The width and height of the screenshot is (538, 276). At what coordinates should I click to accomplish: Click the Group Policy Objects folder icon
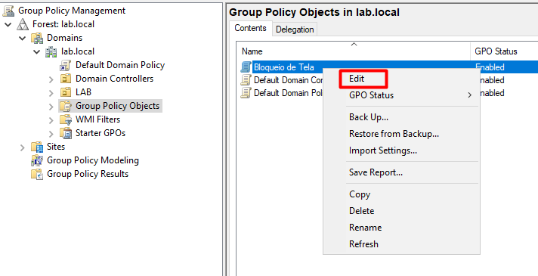(x=65, y=106)
